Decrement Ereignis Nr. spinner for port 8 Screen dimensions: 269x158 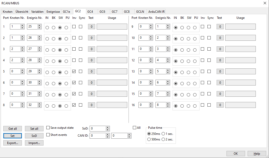pos(39,106)
